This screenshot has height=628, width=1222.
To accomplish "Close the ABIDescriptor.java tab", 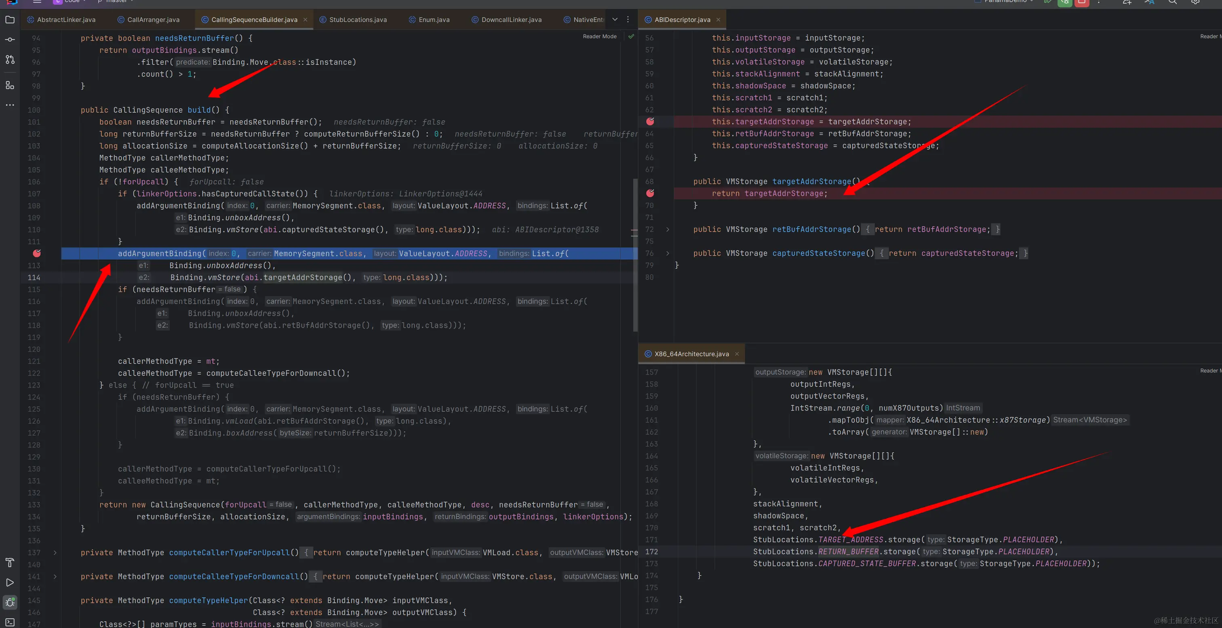I will (718, 20).
